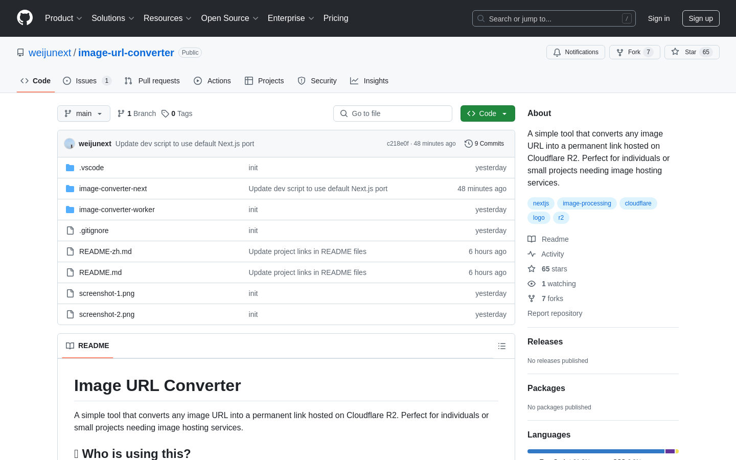Viewport: 736px width, 460px height.
Task: Click the Report repository link
Action: [555, 313]
